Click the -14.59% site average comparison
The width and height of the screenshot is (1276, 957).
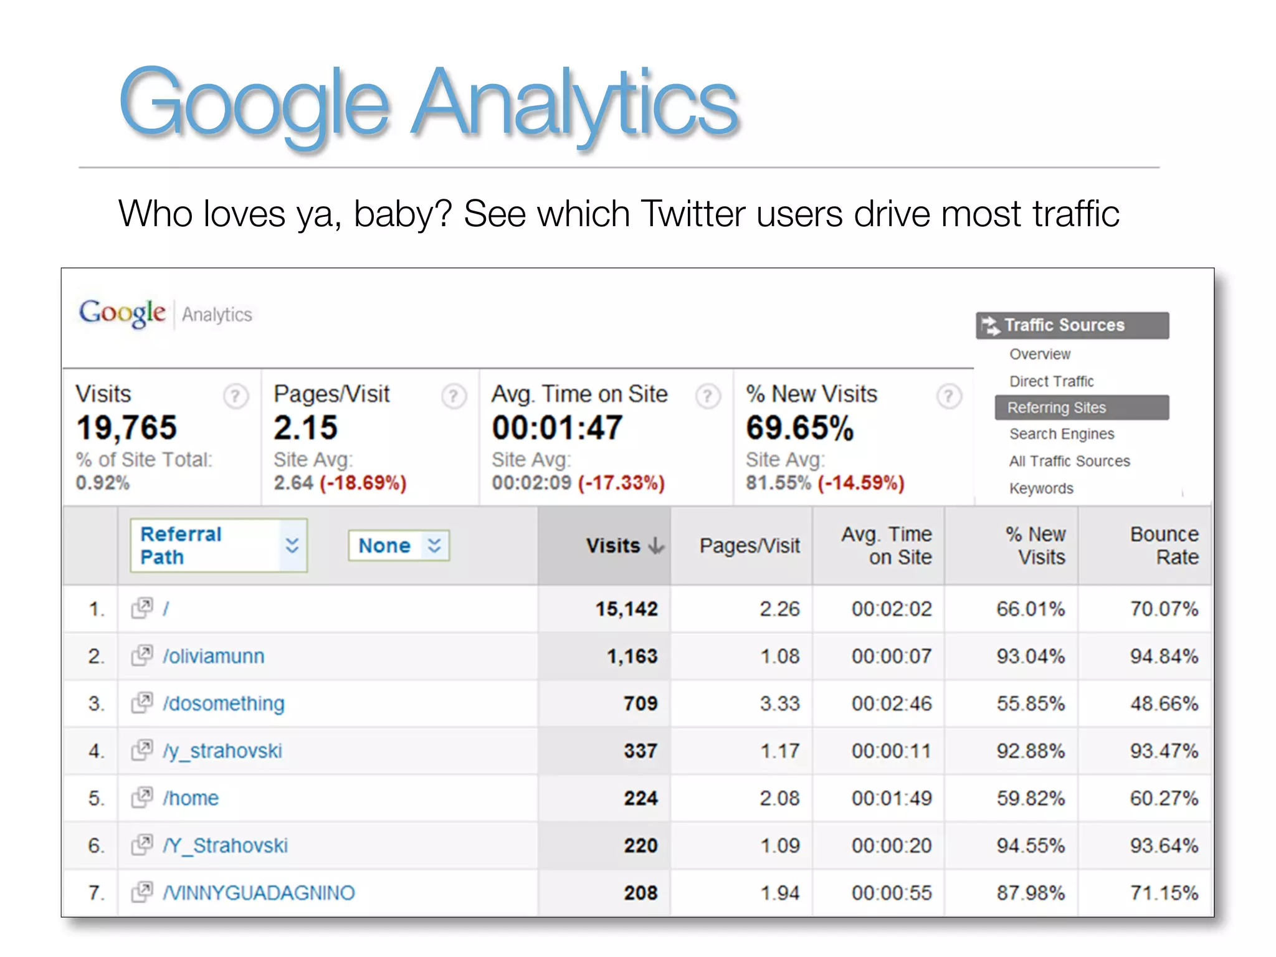point(860,483)
